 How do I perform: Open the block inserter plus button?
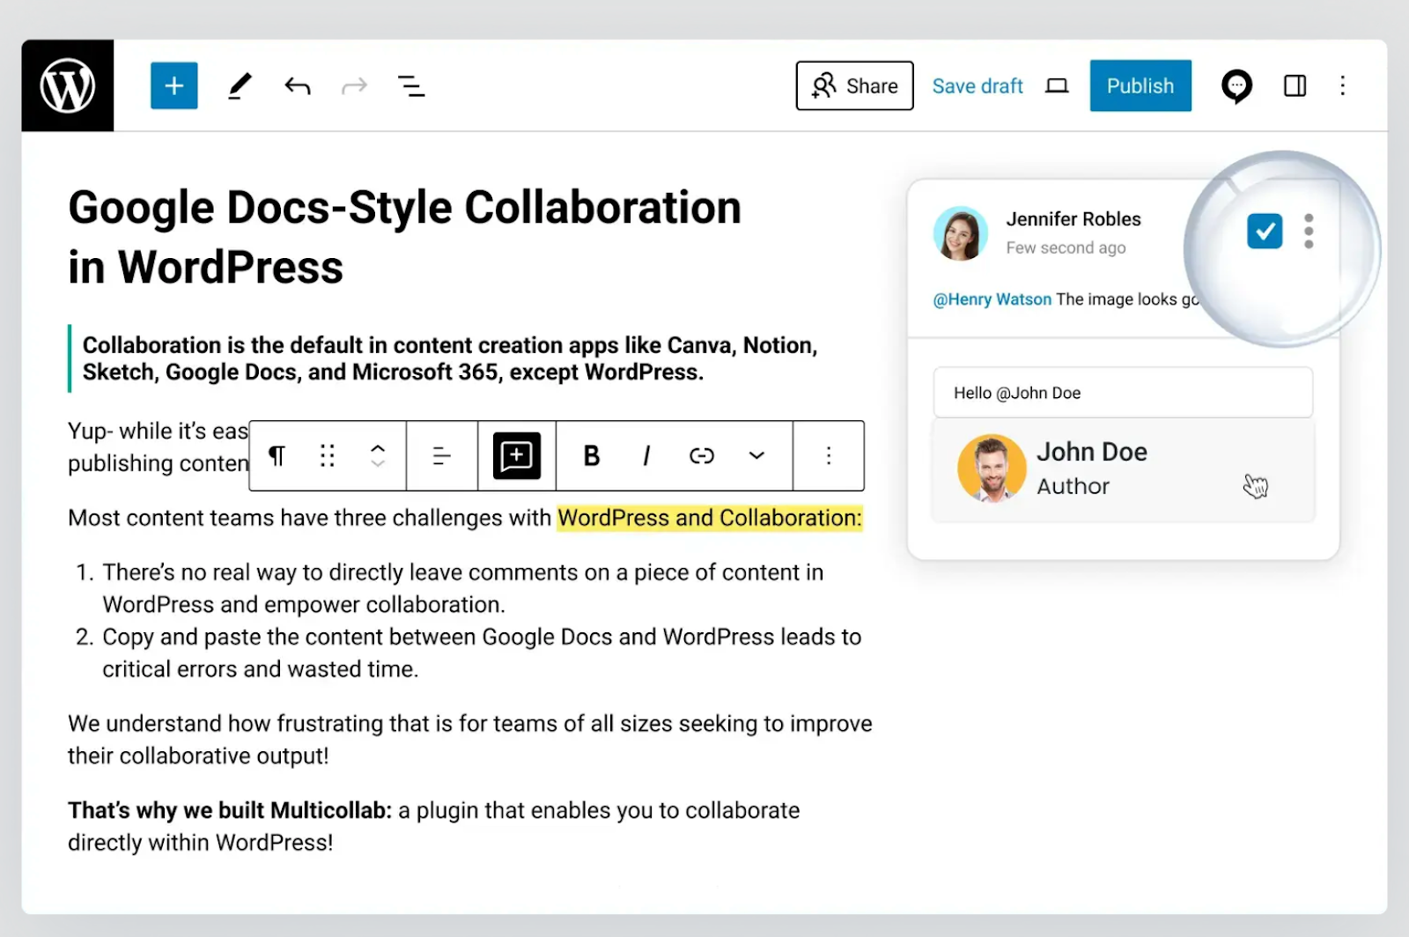coord(173,85)
